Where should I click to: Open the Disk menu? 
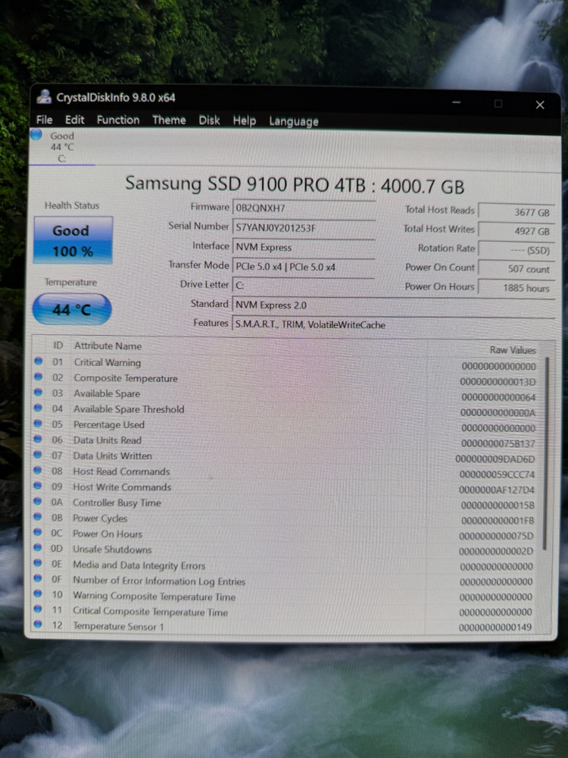coord(209,121)
